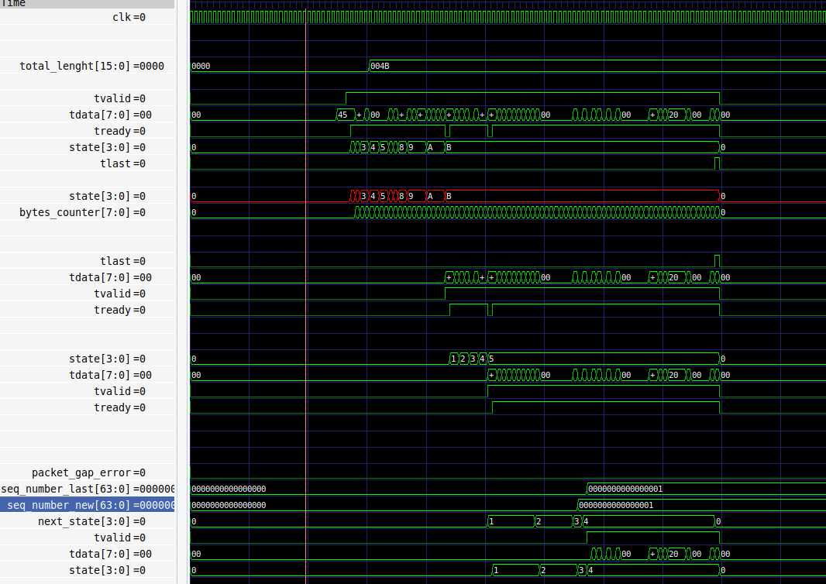
Task: Click the 45 value in topmost tdata waveform
Action: click(343, 115)
